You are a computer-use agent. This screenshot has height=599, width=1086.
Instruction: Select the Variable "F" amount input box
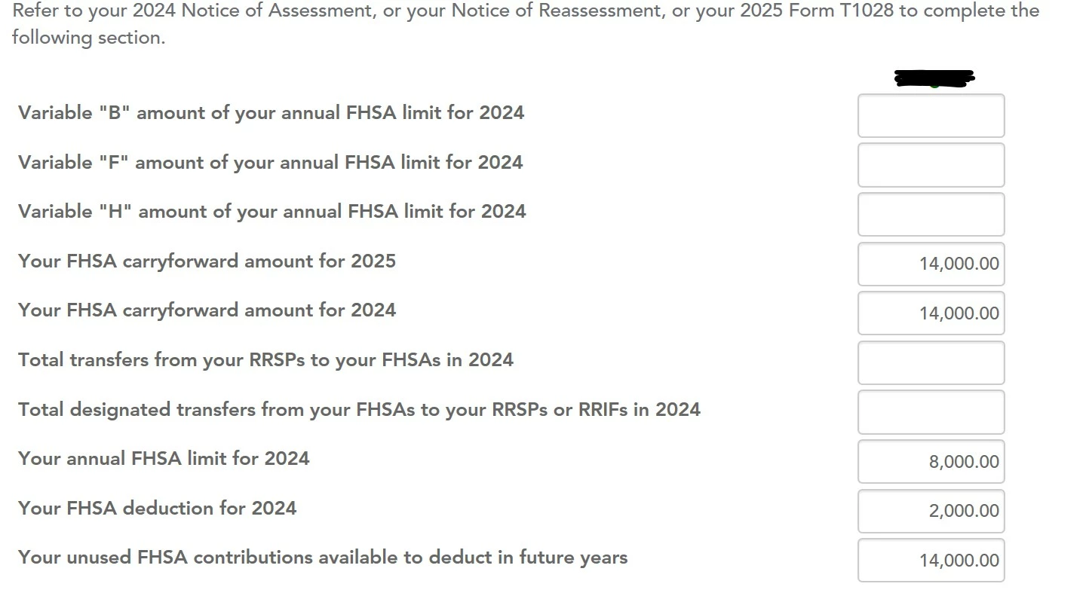pos(931,165)
